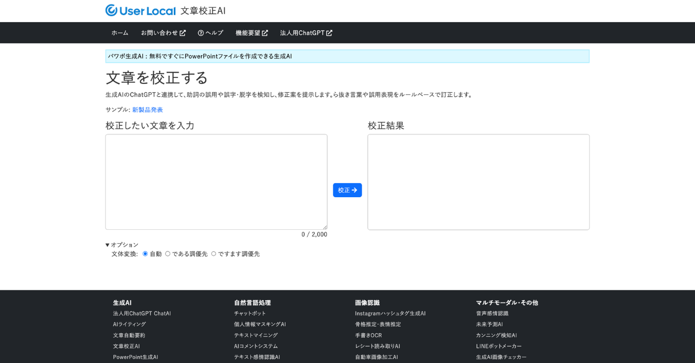Open the テキストマイニング footer link
Viewport: 695px width, 363px height.
[x=256, y=335]
